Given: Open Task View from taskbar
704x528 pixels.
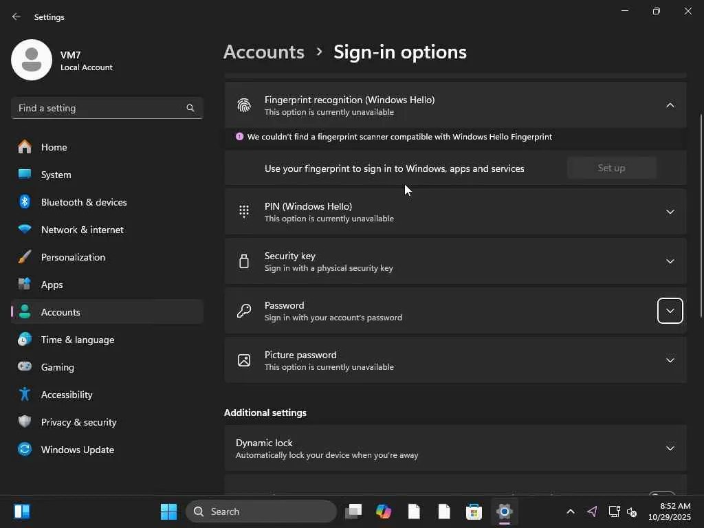Looking at the screenshot, I should [353, 511].
